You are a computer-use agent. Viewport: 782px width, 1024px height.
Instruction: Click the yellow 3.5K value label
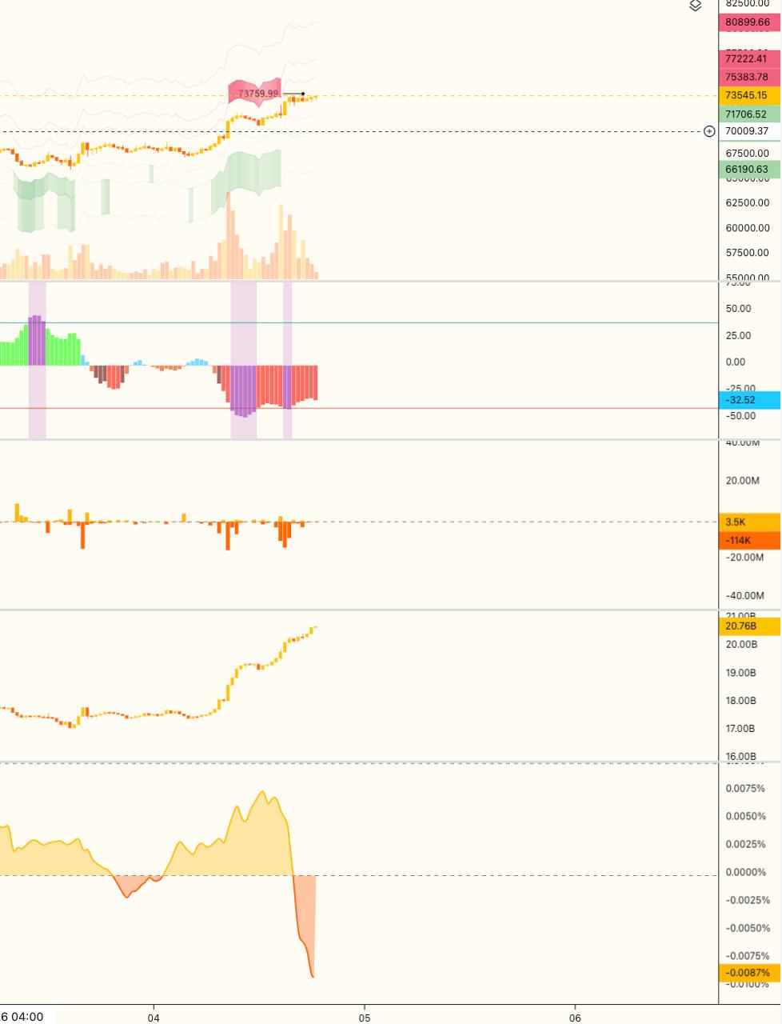pyautogui.click(x=749, y=522)
